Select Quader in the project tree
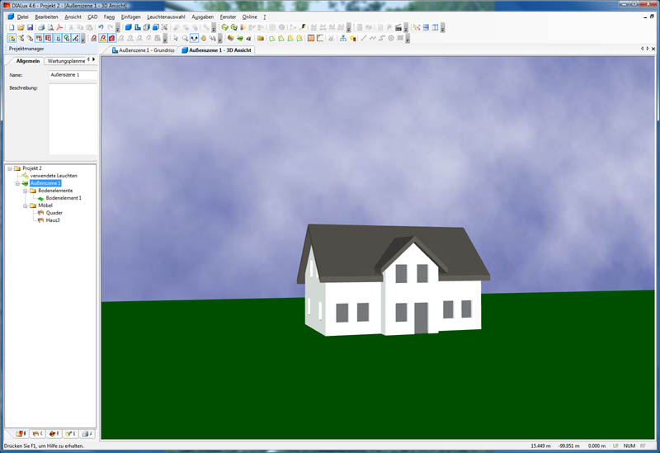The height and width of the screenshot is (453, 660). (x=54, y=213)
